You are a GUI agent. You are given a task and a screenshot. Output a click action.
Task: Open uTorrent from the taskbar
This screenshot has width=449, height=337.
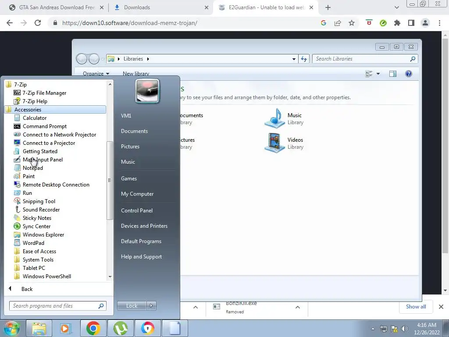pos(121,328)
